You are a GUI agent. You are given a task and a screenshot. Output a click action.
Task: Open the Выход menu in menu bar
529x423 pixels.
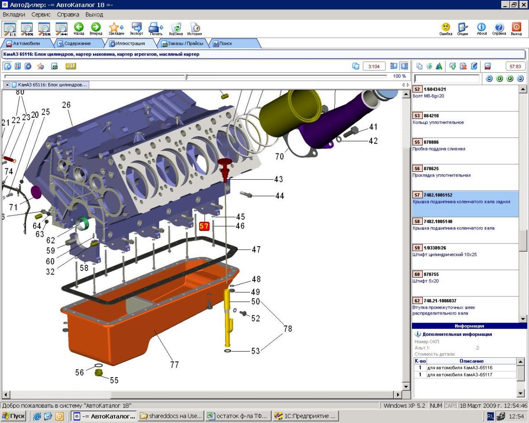point(94,15)
